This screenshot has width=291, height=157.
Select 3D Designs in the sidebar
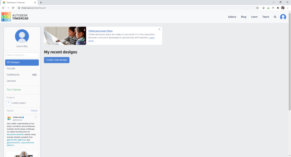(x=22, y=62)
